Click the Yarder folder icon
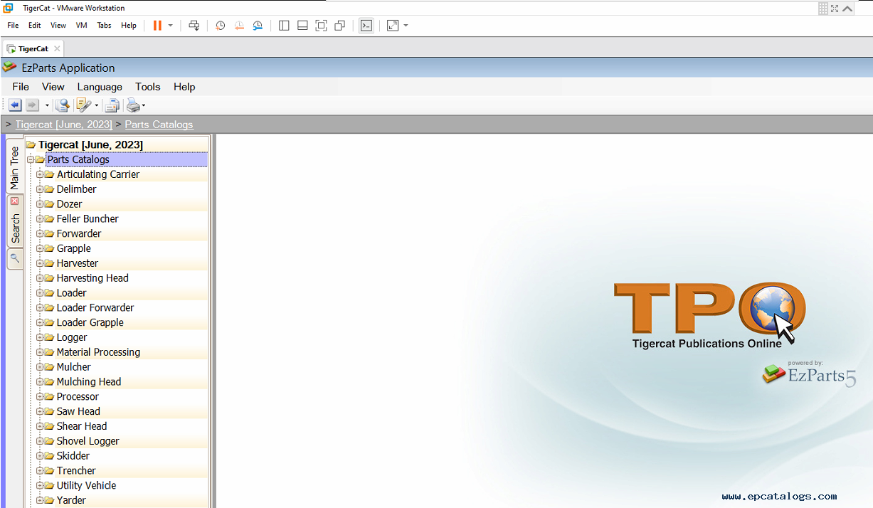The height and width of the screenshot is (508, 873). point(49,500)
